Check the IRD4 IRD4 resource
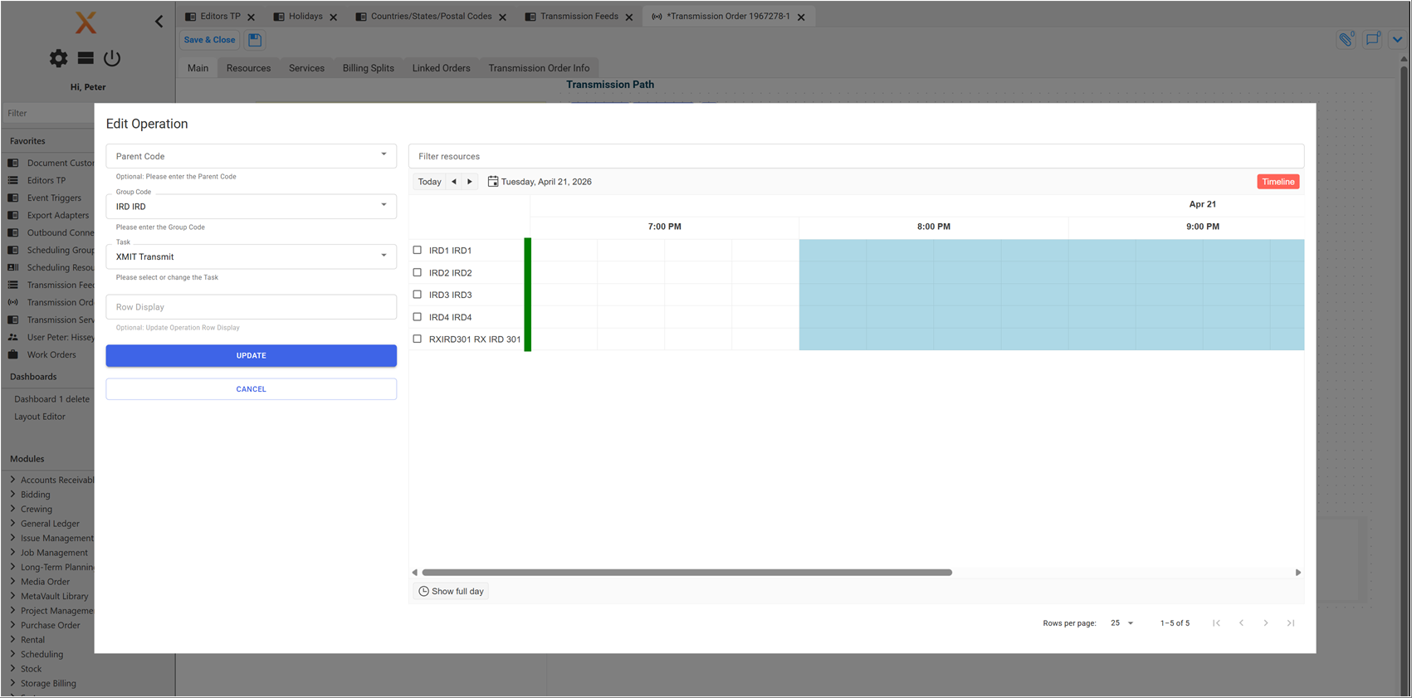The height and width of the screenshot is (698, 1412). (418, 317)
